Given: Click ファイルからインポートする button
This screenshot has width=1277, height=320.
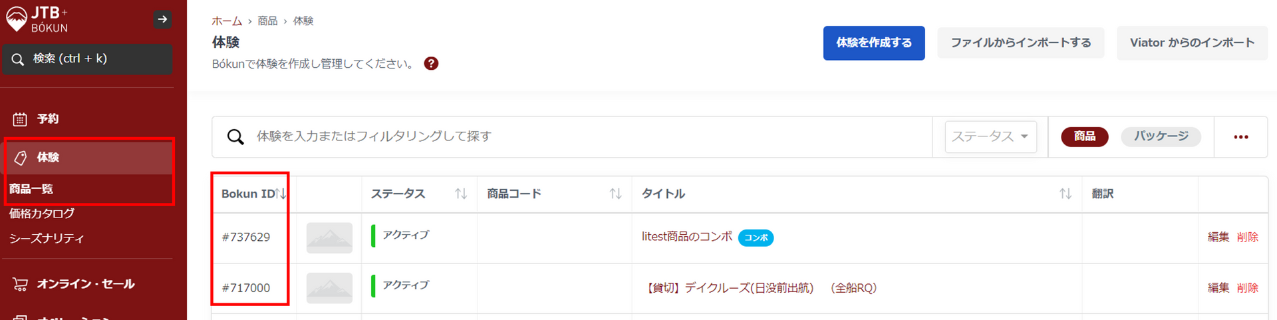Looking at the screenshot, I should click(1020, 43).
